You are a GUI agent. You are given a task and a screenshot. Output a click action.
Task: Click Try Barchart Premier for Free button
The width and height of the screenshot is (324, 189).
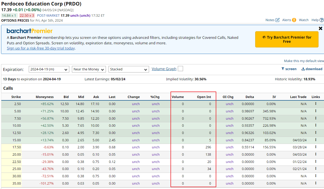tap(287, 39)
